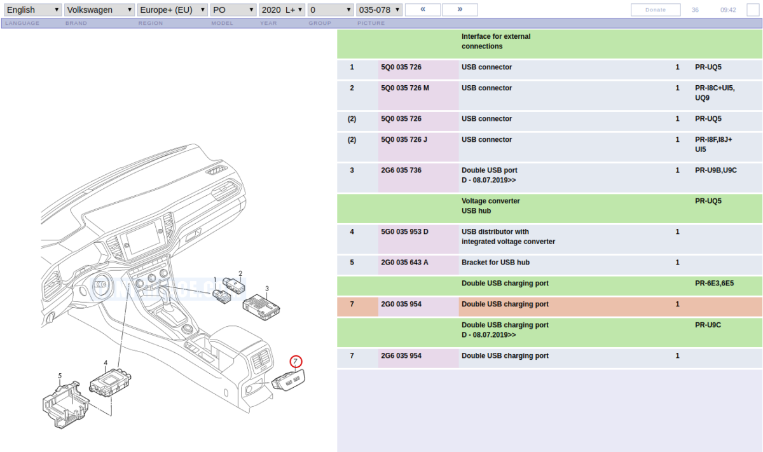Viewport: 763px width, 452px height.
Task: Open the Language dropdown set to English
Action: 32,10
